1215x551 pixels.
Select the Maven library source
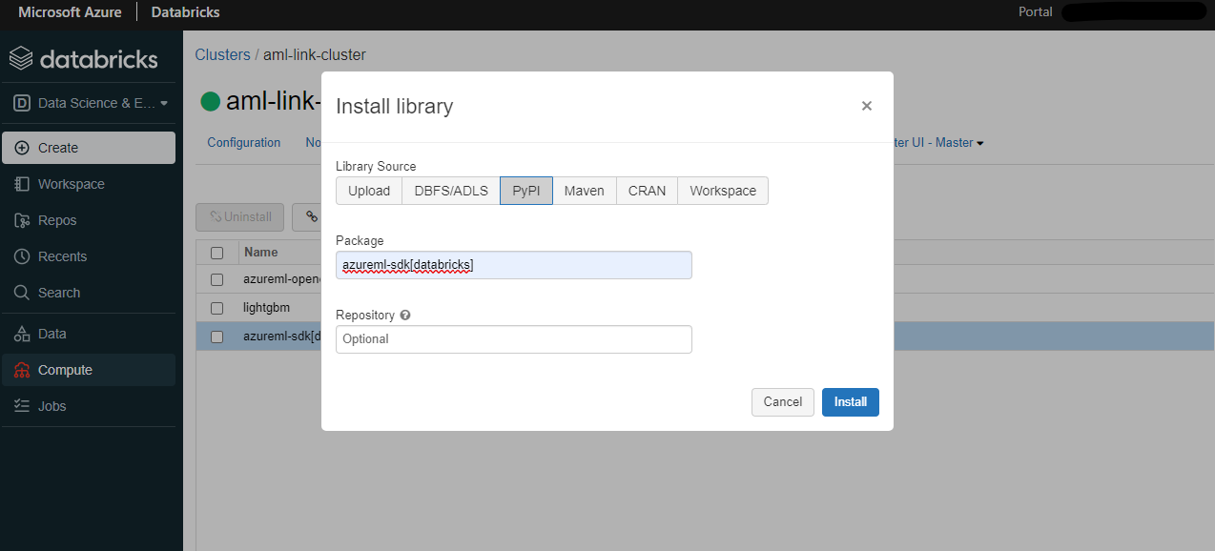(585, 191)
